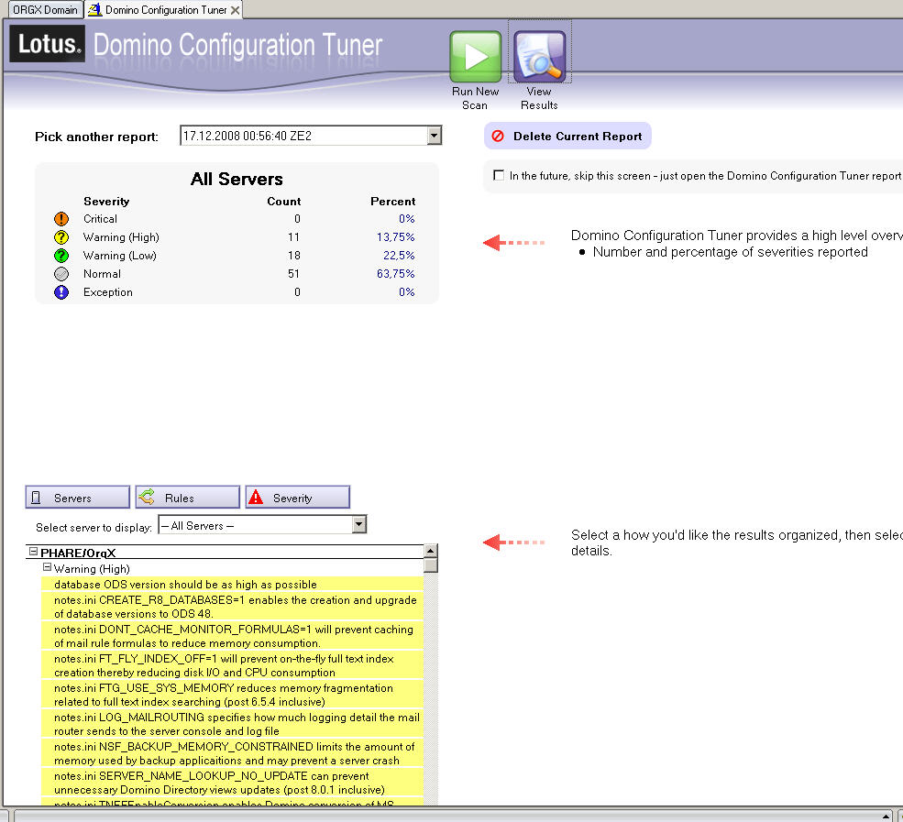This screenshot has height=822, width=903.
Task: Click the results list scrollbar thumb
Action: [x=431, y=564]
